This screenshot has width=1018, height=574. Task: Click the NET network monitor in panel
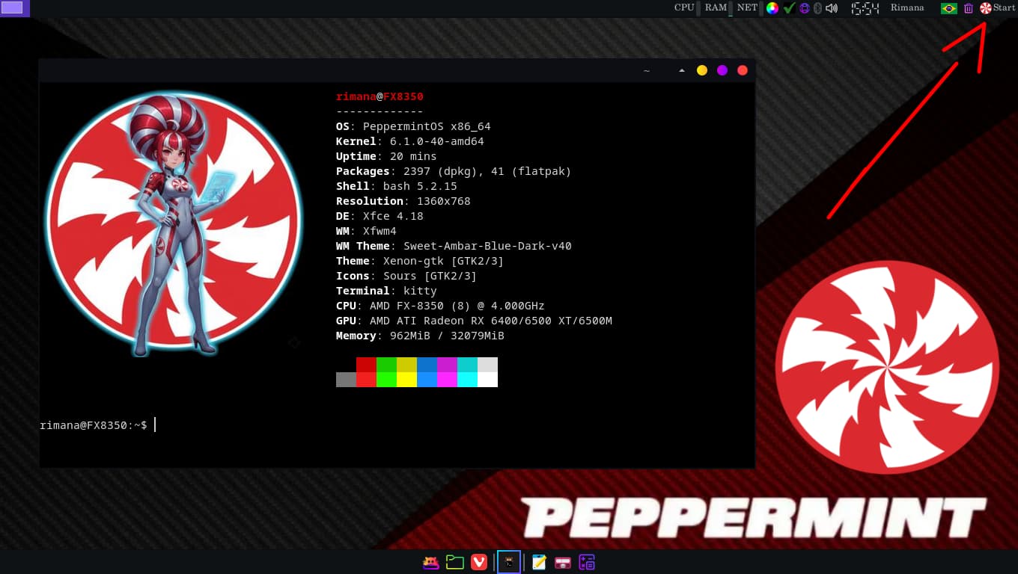pyautogui.click(x=747, y=8)
